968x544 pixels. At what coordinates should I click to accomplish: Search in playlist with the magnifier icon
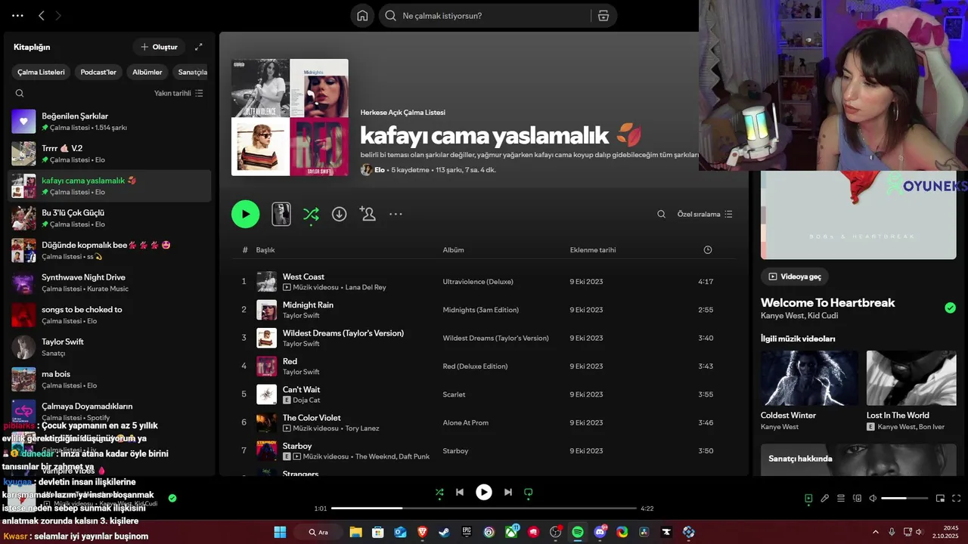(661, 214)
